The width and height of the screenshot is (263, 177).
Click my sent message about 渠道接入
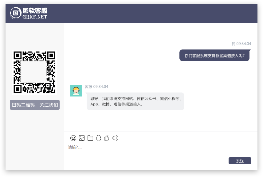(214, 56)
